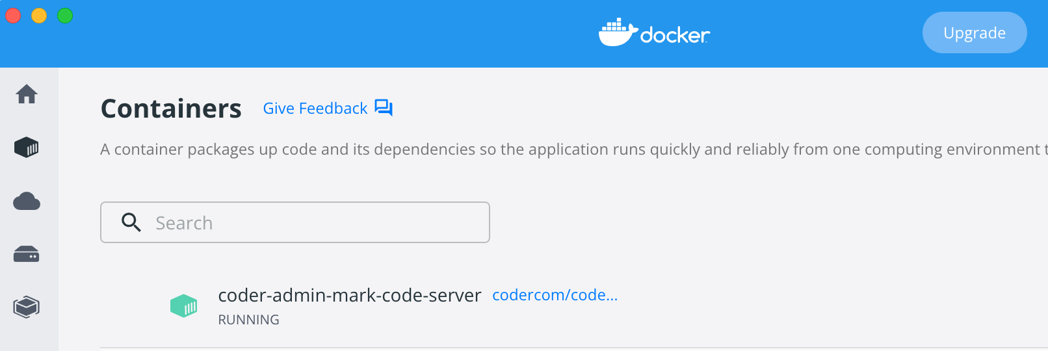Open the Give Feedback link

[315, 109]
